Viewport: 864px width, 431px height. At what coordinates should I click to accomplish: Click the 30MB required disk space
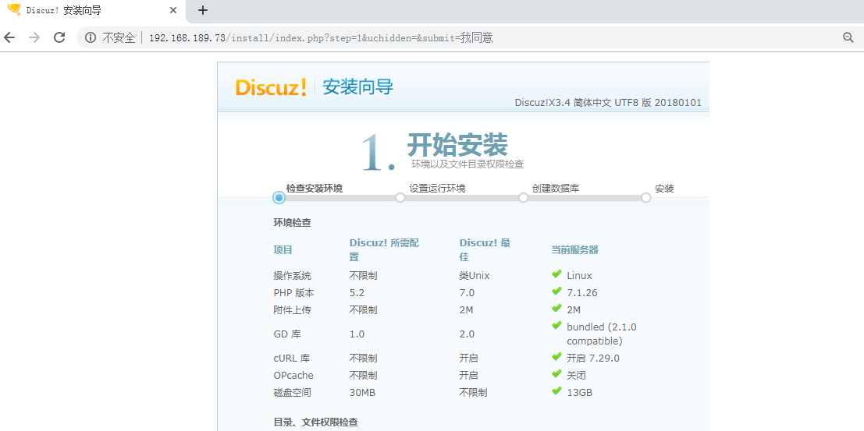pyautogui.click(x=363, y=393)
